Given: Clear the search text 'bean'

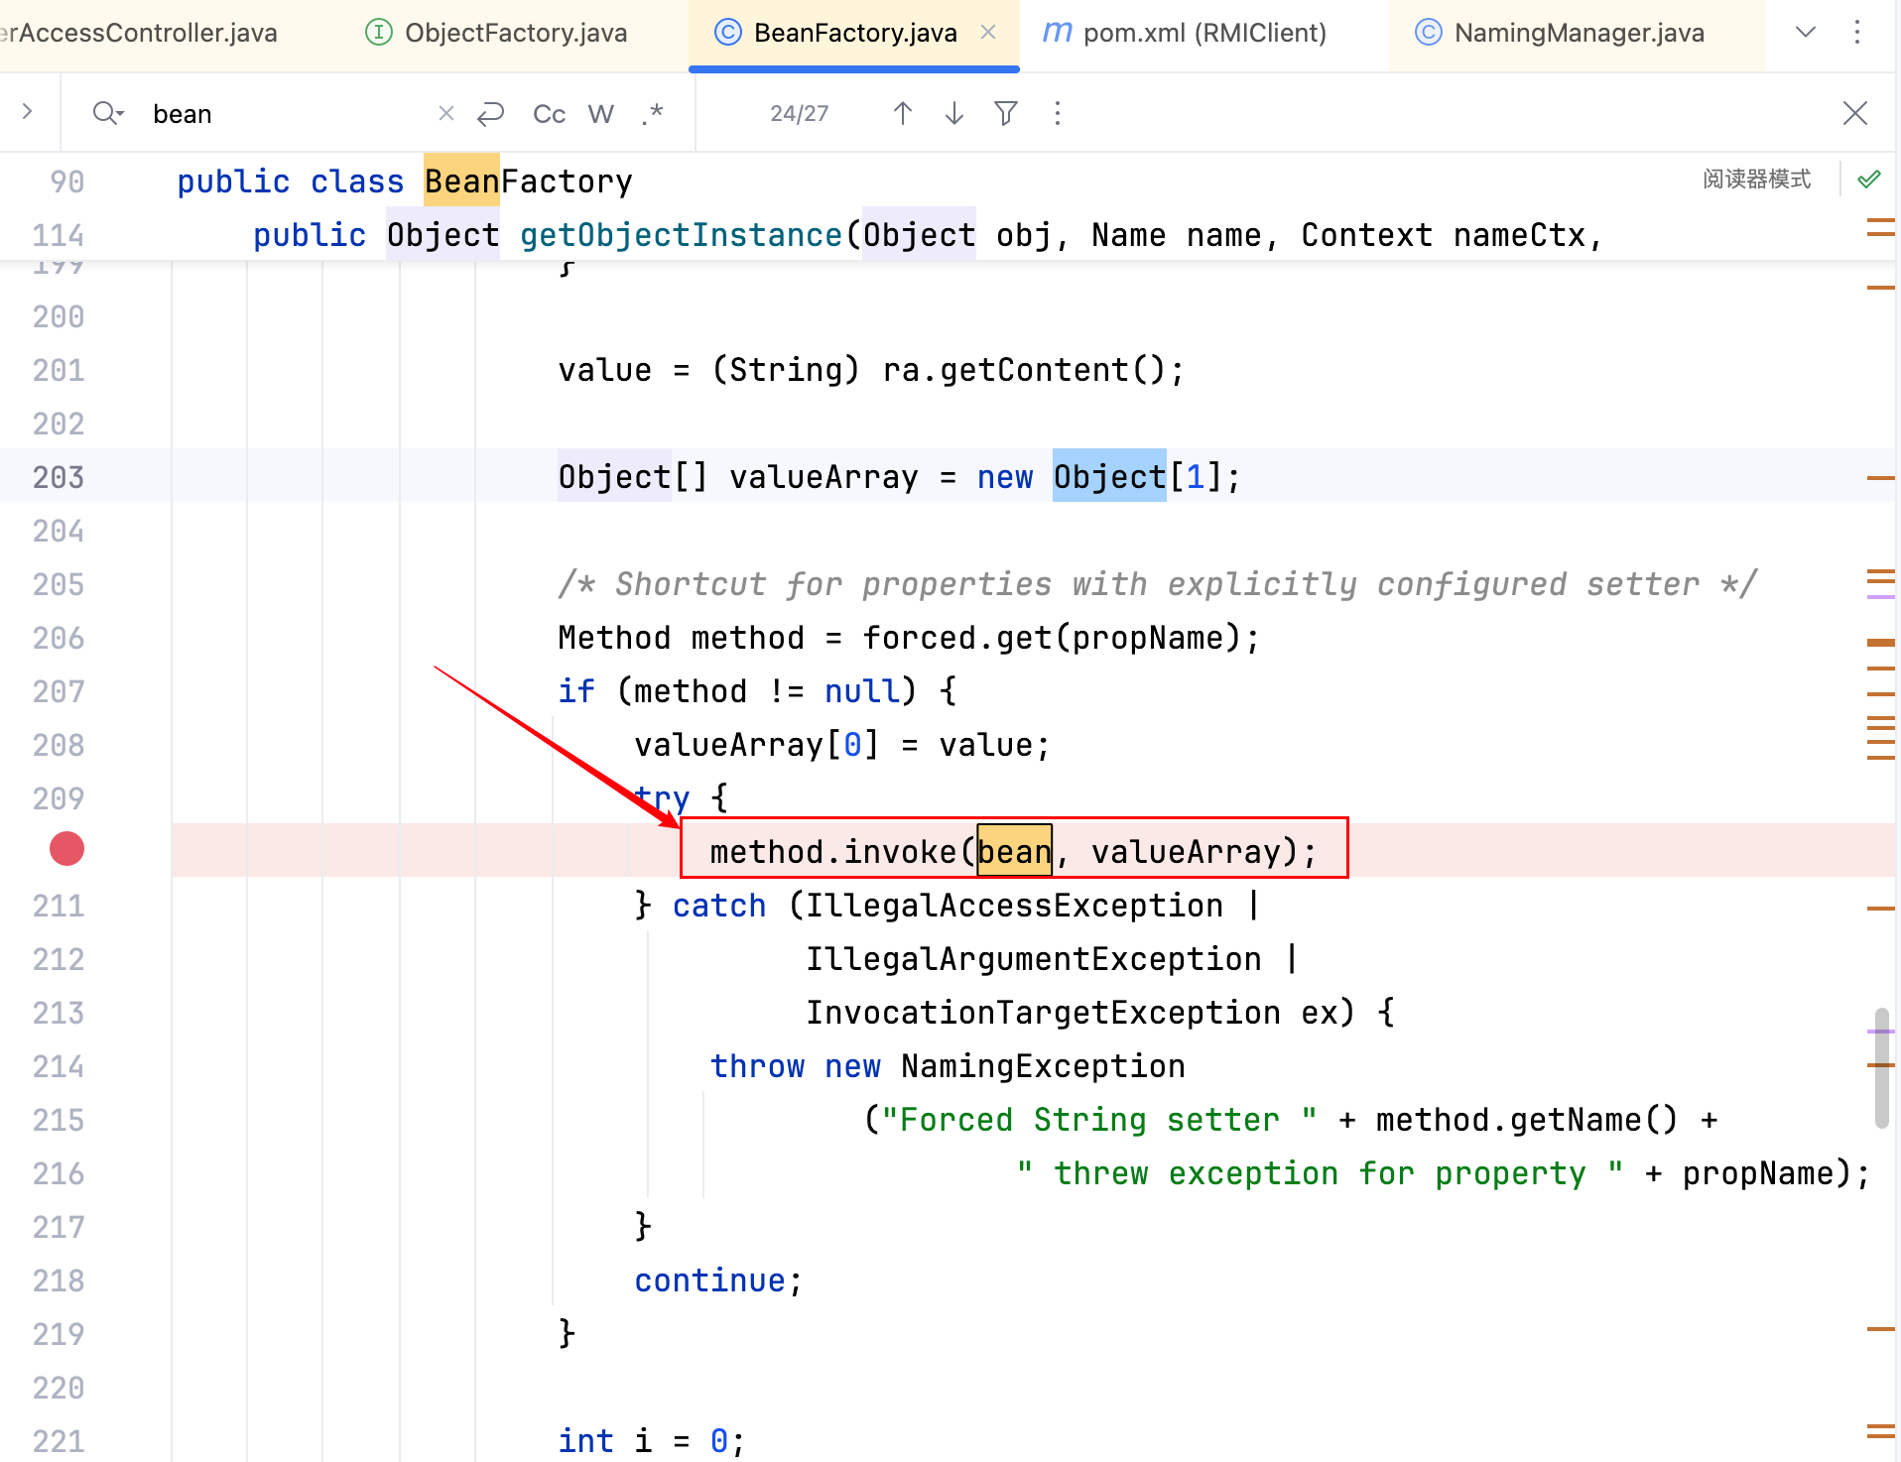Looking at the screenshot, I should (446, 114).
